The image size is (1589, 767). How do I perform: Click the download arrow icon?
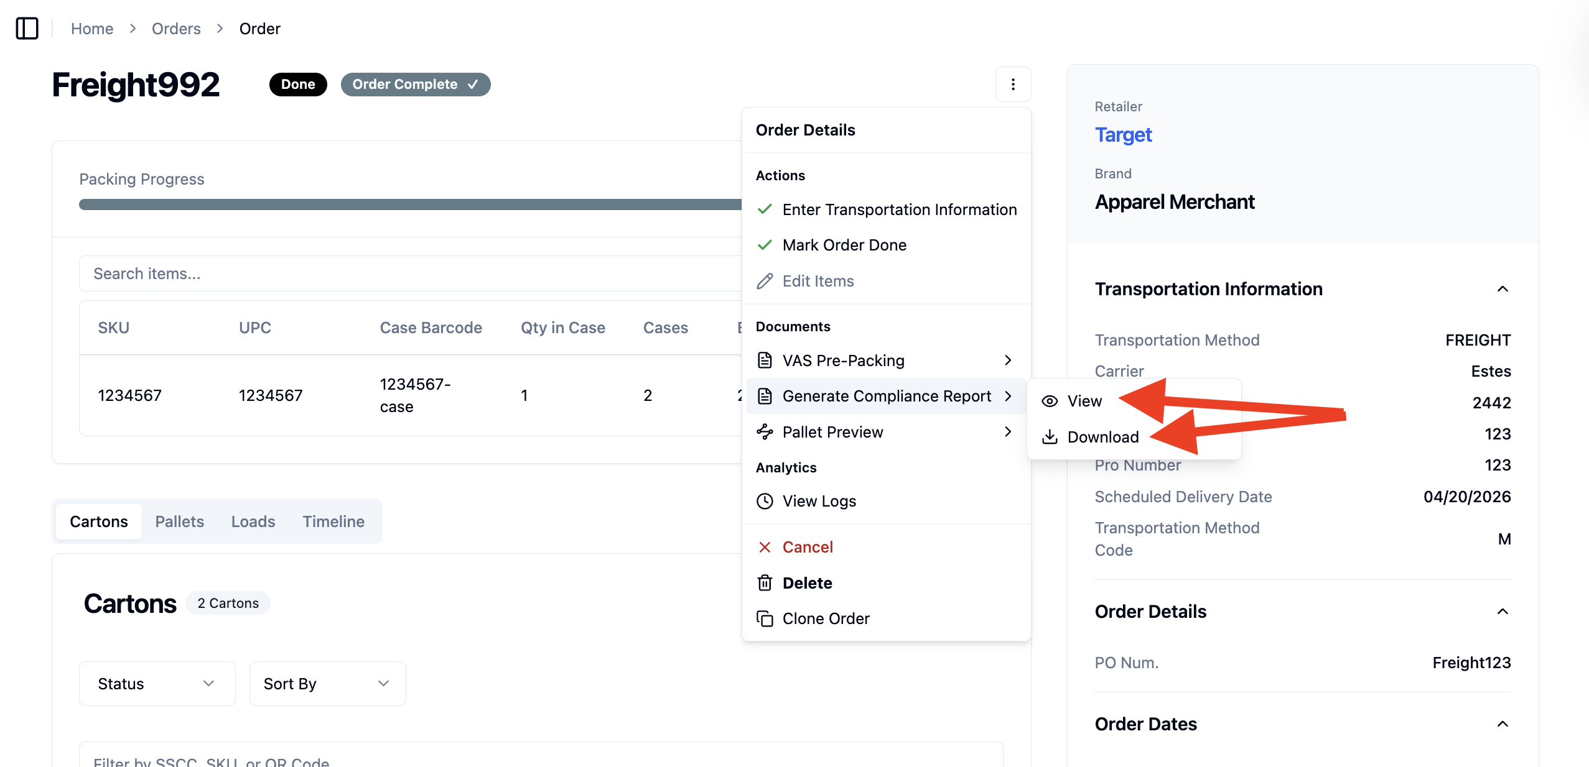point(1050,437)
